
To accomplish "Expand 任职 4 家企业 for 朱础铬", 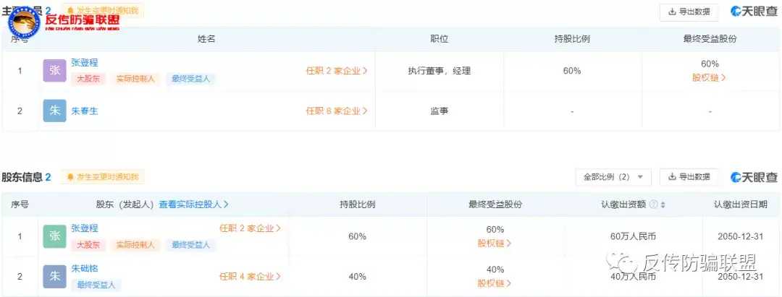I will (x=250, y=276).
